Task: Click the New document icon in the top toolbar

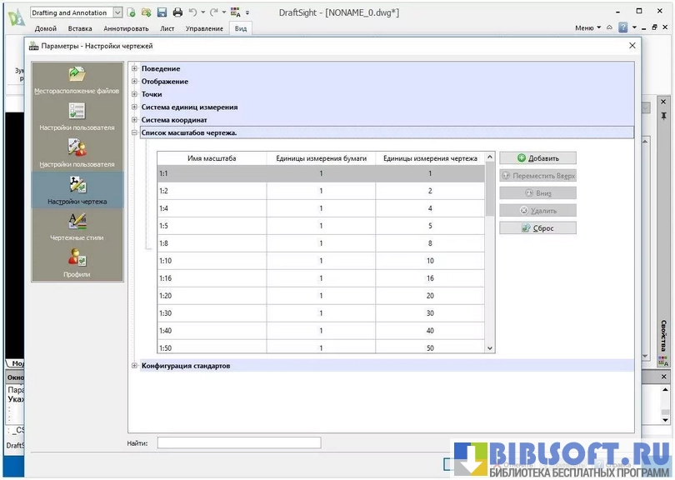Action: [132, 12]
